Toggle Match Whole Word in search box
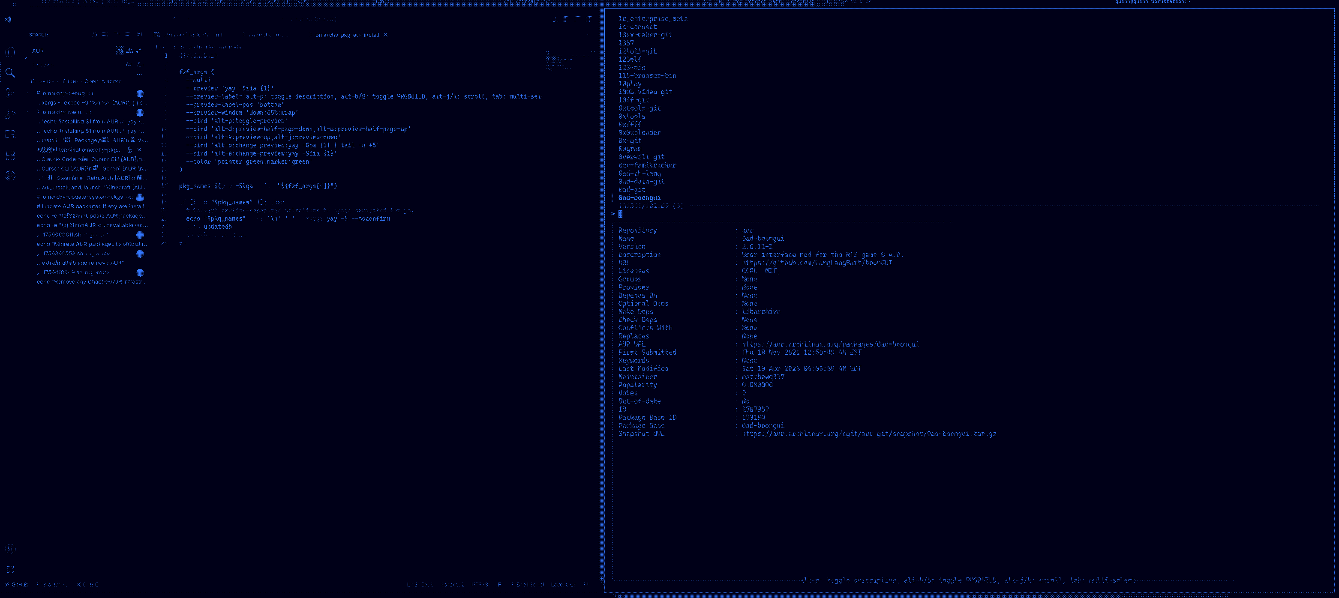This screenshot has width=1339, height=598. 129,51
